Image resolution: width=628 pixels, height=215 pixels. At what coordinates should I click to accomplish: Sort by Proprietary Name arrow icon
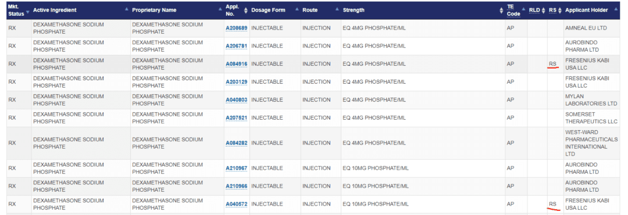tap(221, 9)
